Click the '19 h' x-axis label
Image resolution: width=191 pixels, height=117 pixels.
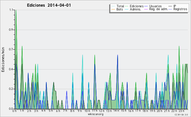(152, 111)
